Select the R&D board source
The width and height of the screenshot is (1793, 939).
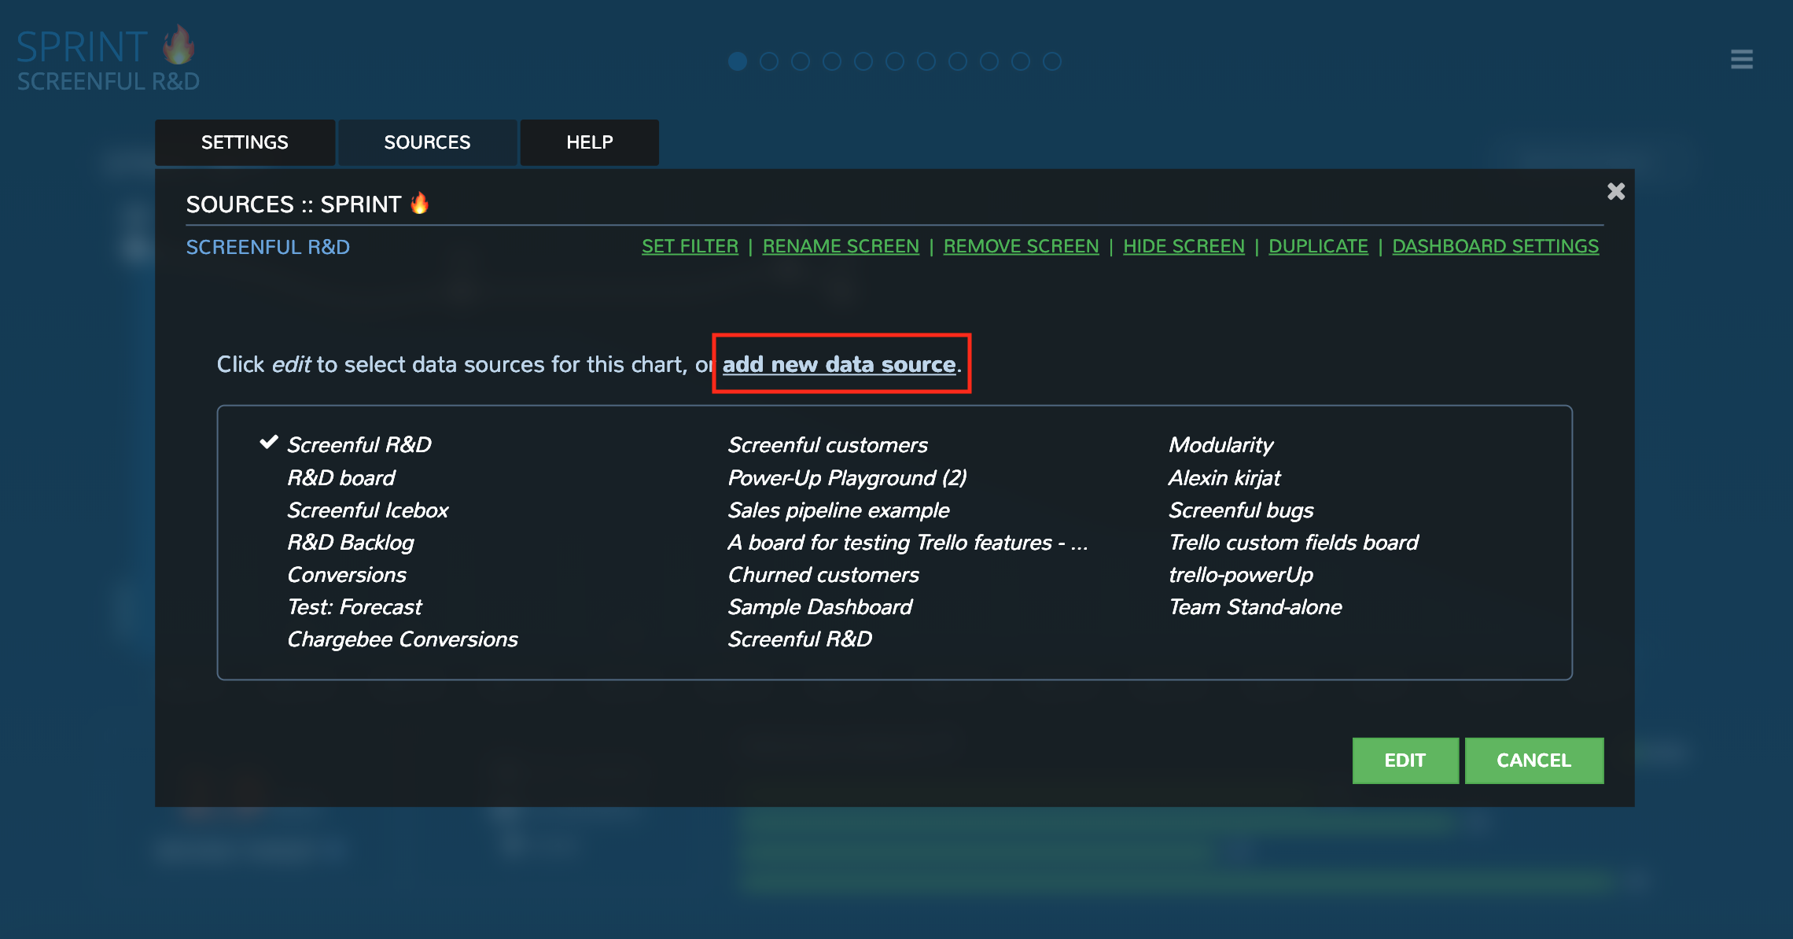341,477
